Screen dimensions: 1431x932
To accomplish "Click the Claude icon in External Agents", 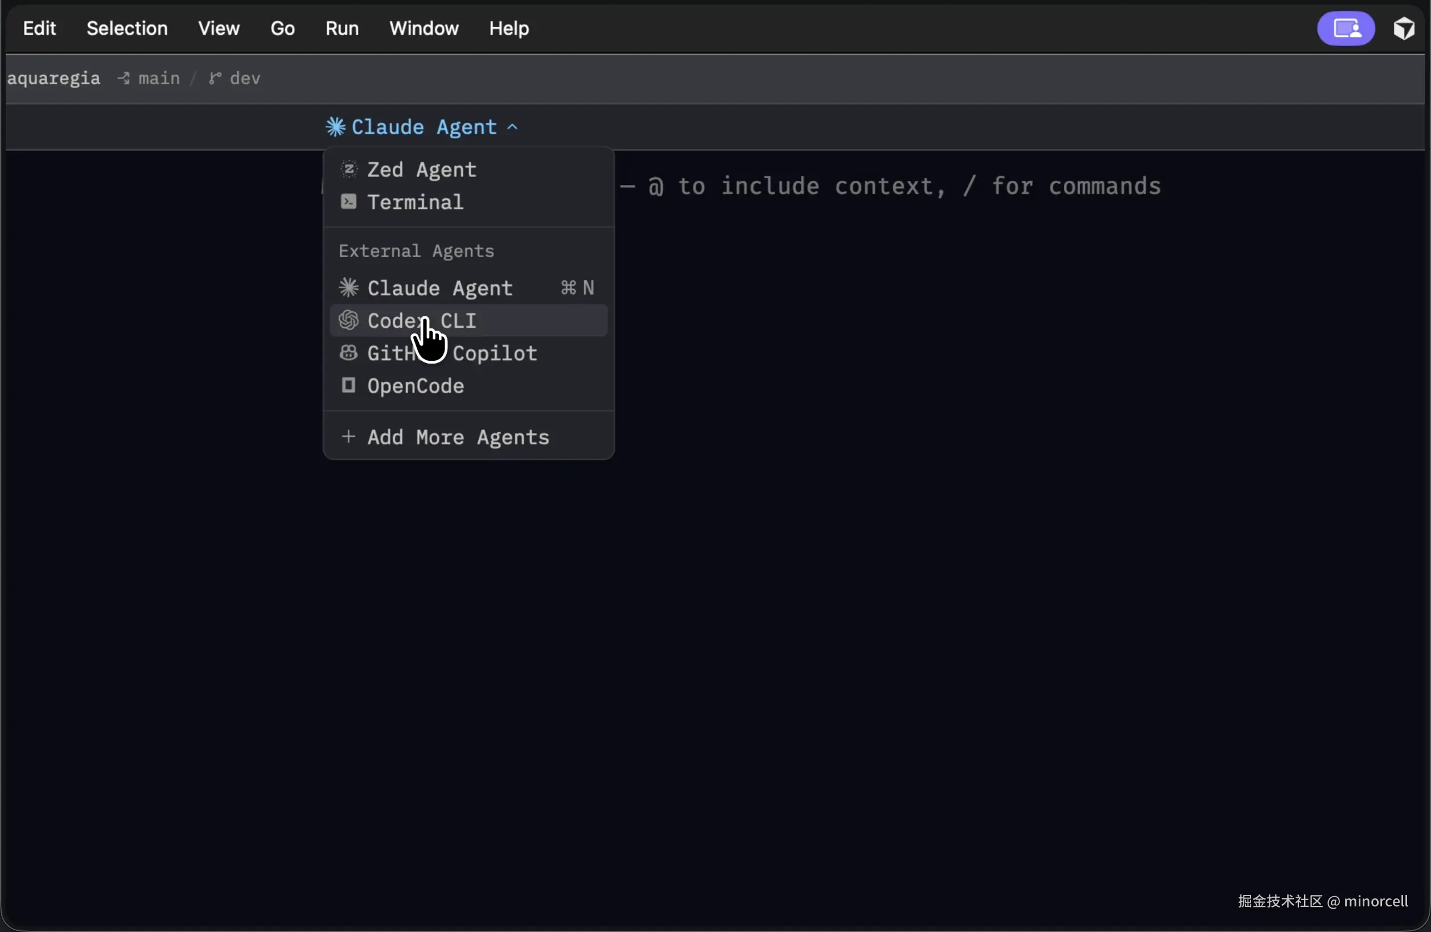I will 349,287.
